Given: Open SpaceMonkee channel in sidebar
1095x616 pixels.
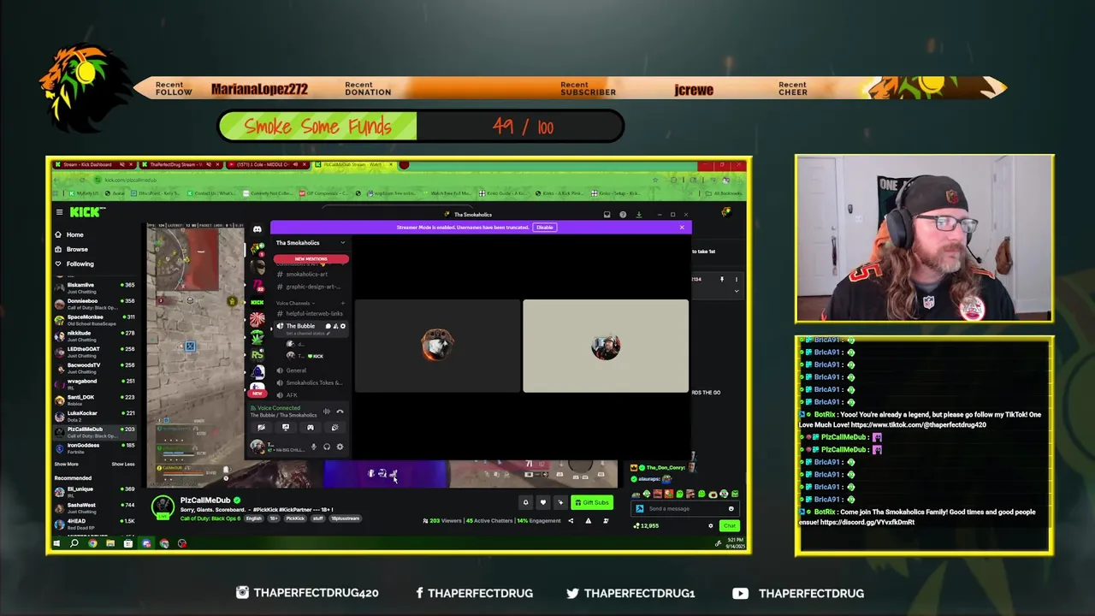Looking at the screenshot, I should (x=96, y=321).
